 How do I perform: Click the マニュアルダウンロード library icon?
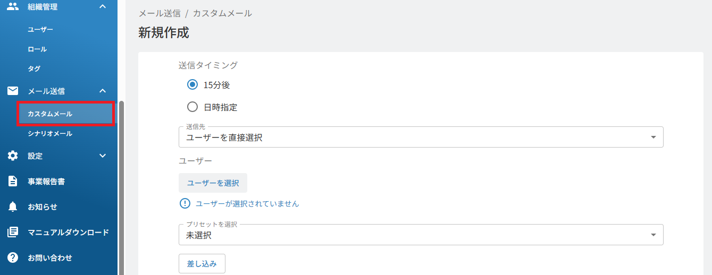(x=13, y=232)
